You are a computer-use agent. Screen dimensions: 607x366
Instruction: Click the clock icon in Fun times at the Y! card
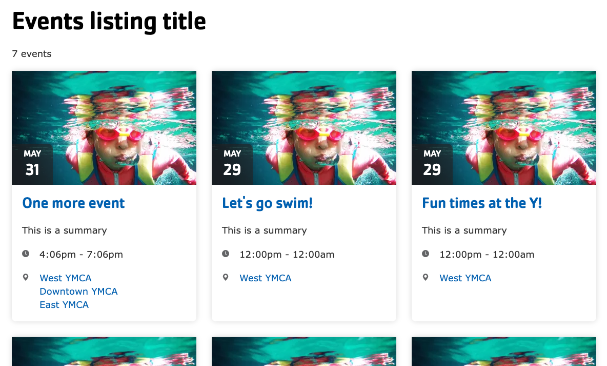[426, 254]
